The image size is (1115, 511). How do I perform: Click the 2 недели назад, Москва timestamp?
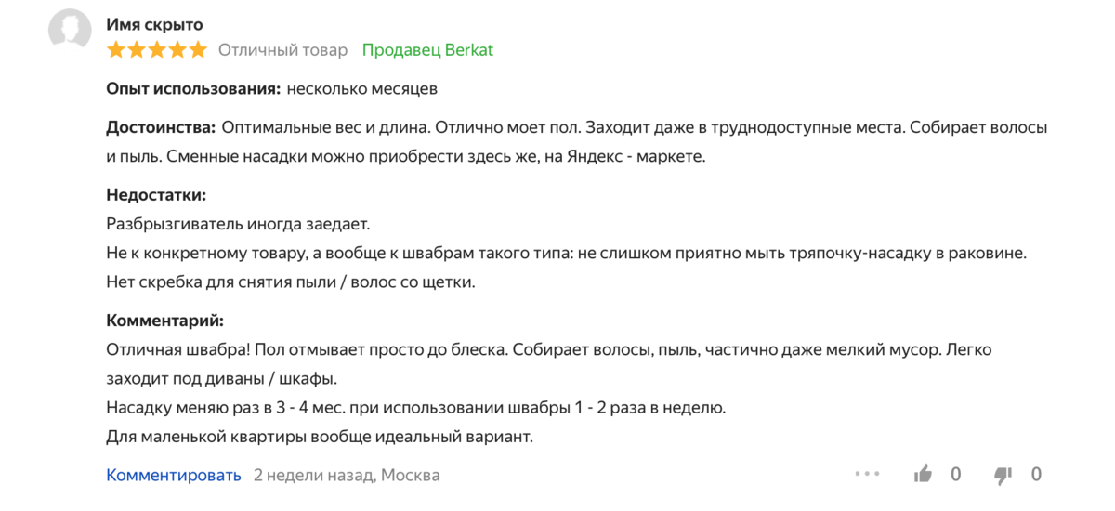point(347,475)
